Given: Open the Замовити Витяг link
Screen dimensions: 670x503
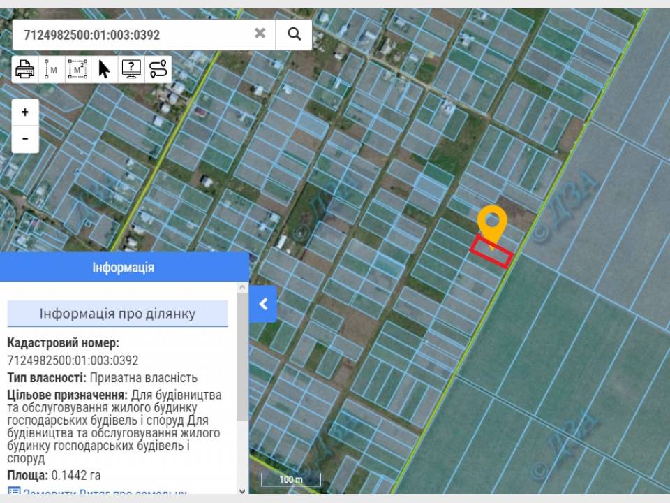Looking at the screenshot, I should point(105,493).
